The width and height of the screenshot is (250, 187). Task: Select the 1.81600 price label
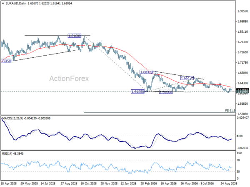coord(75,36)
